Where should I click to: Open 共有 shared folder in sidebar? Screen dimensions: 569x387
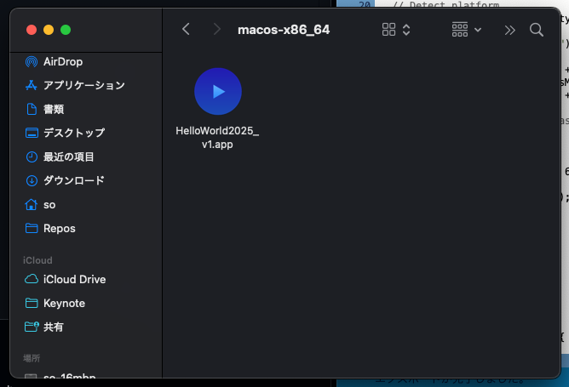pos(86,327)
